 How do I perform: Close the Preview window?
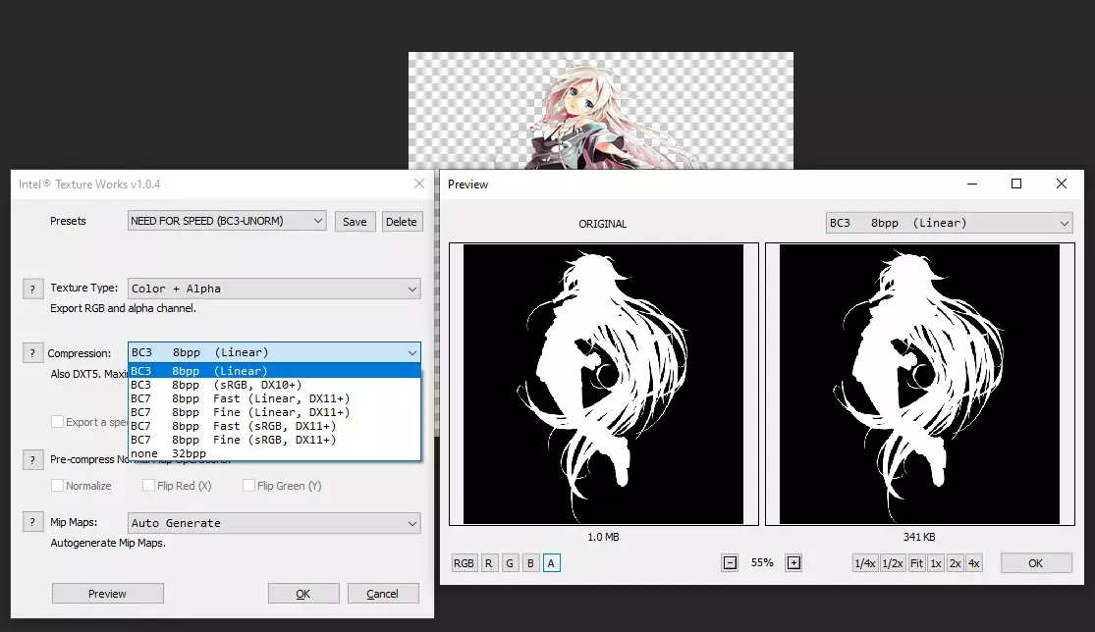[1062, 184]
